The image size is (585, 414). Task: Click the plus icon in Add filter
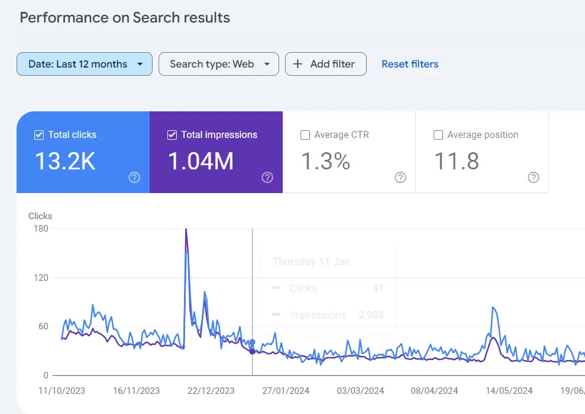[x=298, y=64]
